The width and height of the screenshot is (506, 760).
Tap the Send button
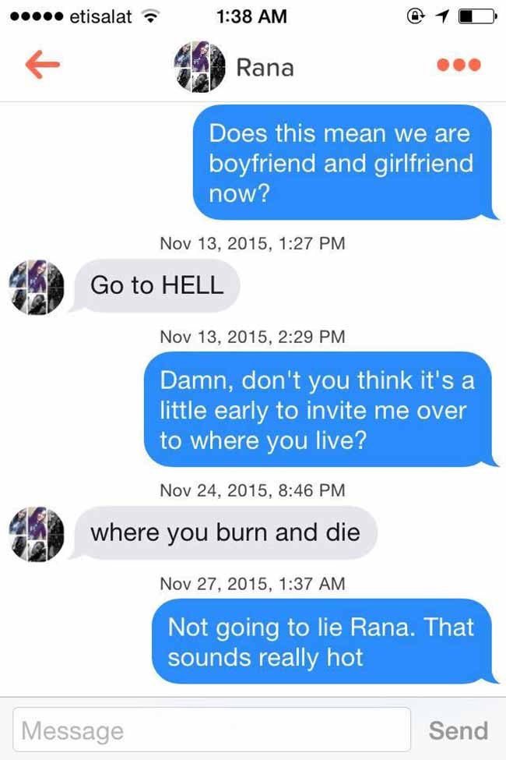458,730
